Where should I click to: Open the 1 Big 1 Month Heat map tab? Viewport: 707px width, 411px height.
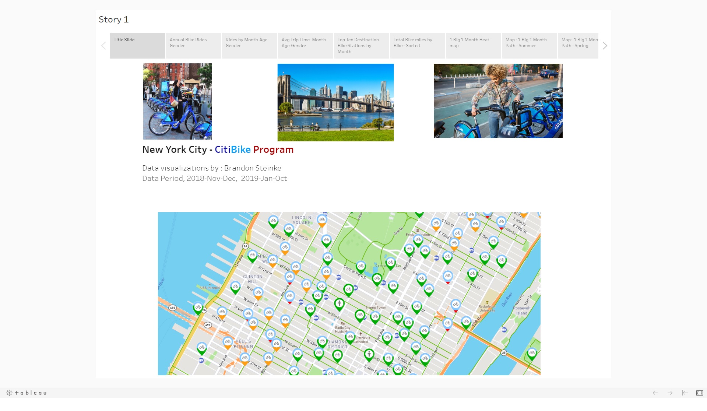(x=474, y=46)
